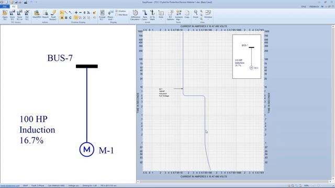
Task: Open the Difference Calculator
Action: click(x=135, y=15)
